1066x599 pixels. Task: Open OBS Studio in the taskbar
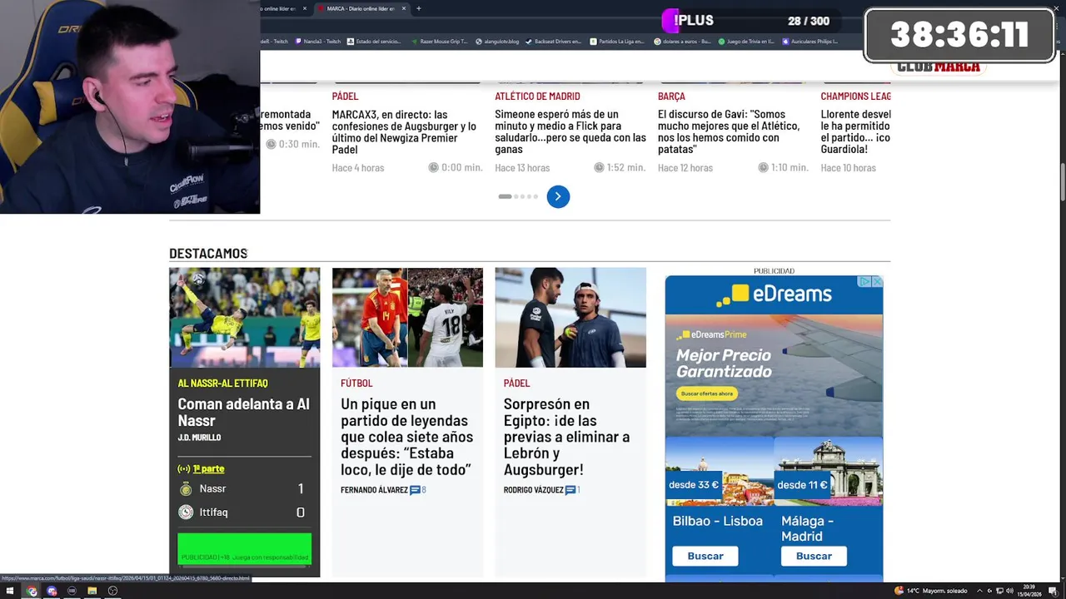tap(112, 591)
